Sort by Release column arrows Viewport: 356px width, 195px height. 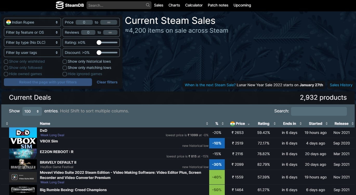(x=352, y=124)
